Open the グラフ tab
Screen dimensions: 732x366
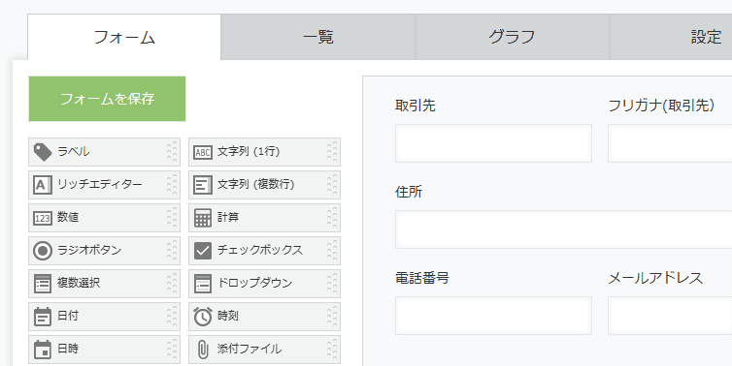[512, 37]
